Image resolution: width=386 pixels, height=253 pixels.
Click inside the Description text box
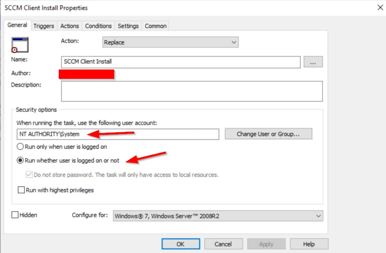[x=192, y=92]
